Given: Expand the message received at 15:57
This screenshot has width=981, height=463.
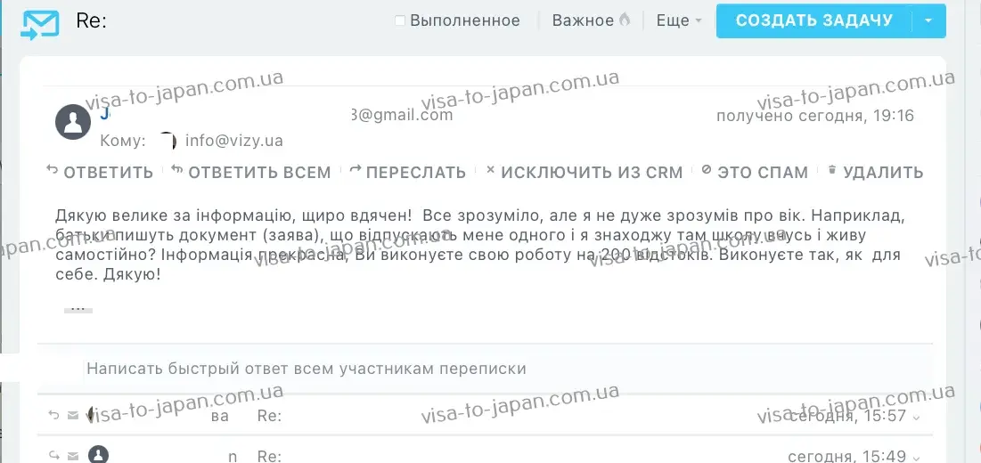Looking at the screenshot, I should coord(917,417).
